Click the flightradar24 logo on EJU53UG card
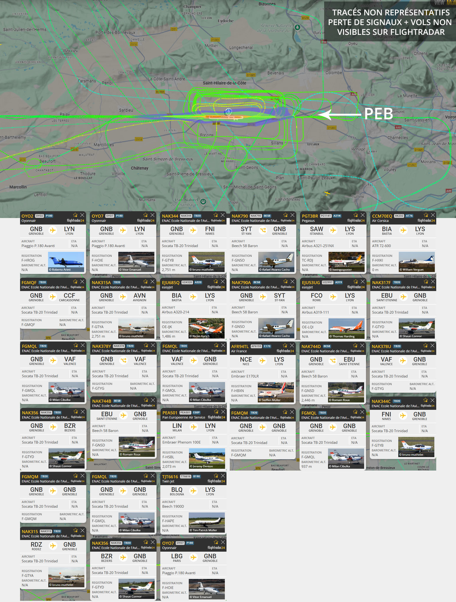Image resolution: width=456 pixels, height=602 pixels. tap(356, 287)
